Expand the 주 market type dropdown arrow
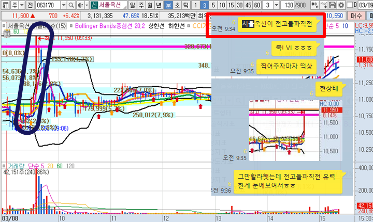Image resolution: width=373 pixels, height=222 pixels. [x=22, y=5]
